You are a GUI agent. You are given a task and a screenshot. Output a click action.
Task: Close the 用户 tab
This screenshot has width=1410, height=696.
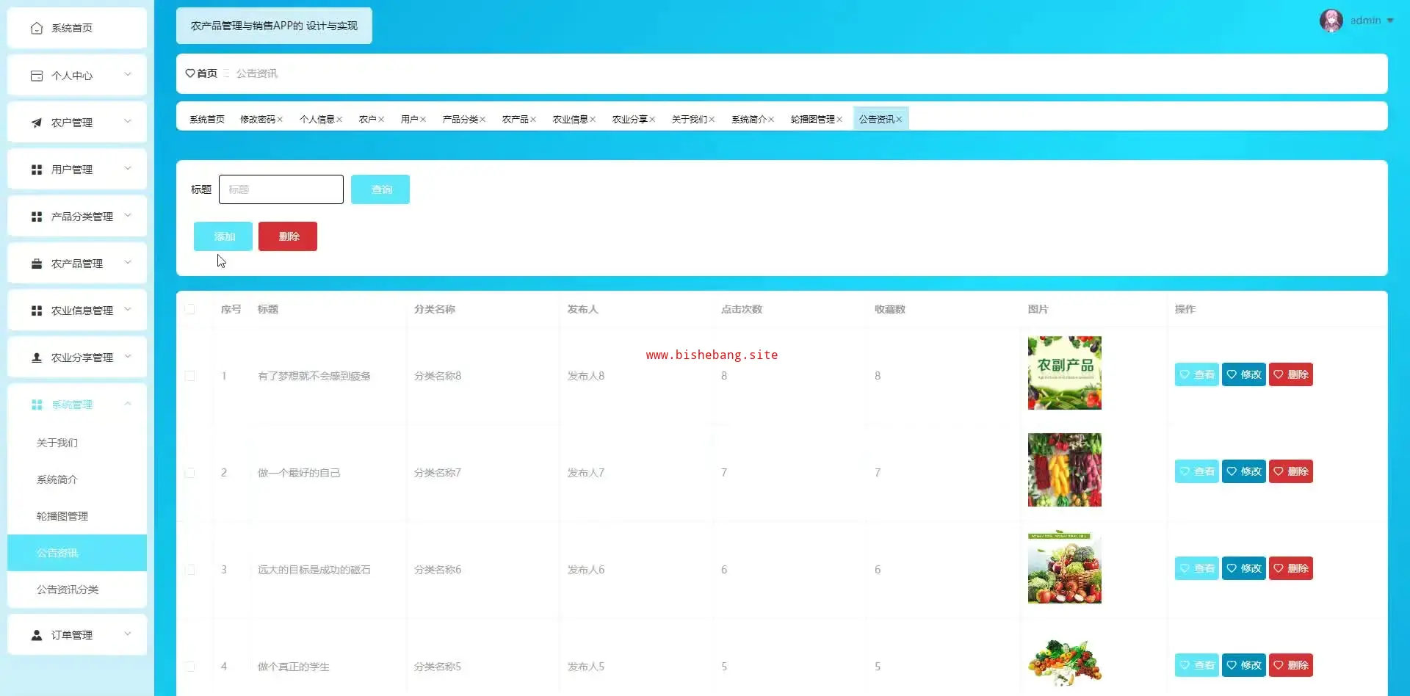coord(423,120)
